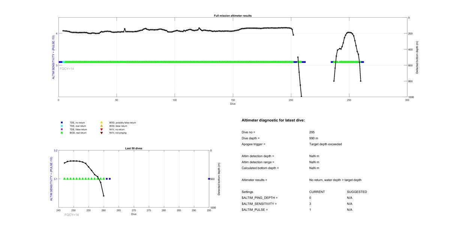Click the 'Target depth exceeded' value

[325, 144]
